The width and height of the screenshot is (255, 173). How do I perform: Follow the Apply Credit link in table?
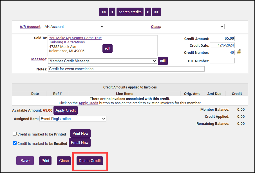click(x=88, y=103)
